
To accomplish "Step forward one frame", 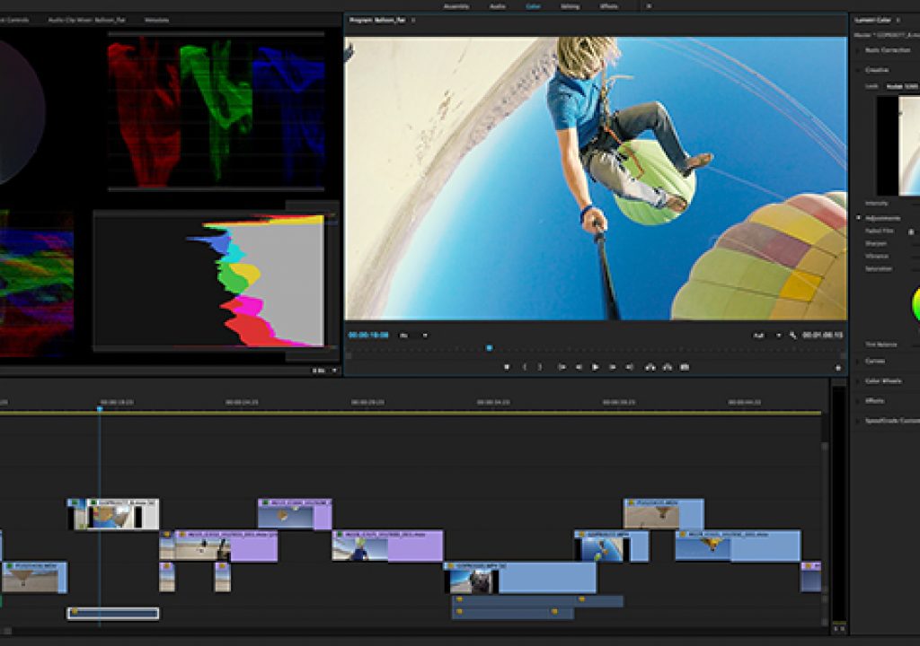I will 612,367.
